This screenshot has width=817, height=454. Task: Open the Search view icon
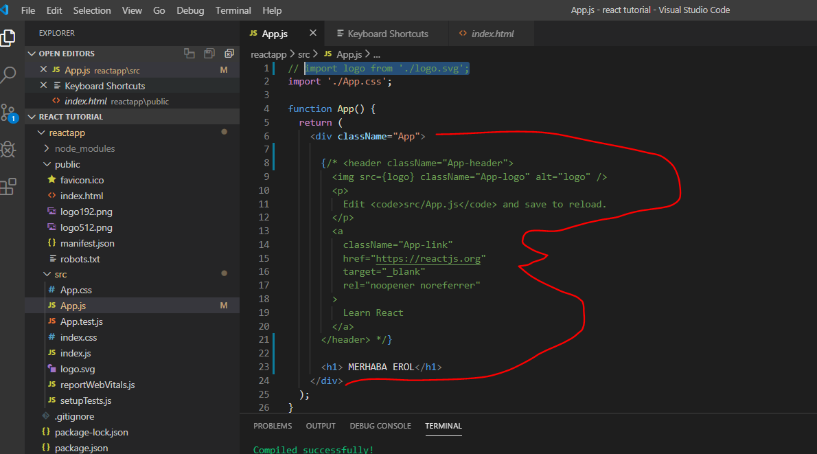[8, 75]
